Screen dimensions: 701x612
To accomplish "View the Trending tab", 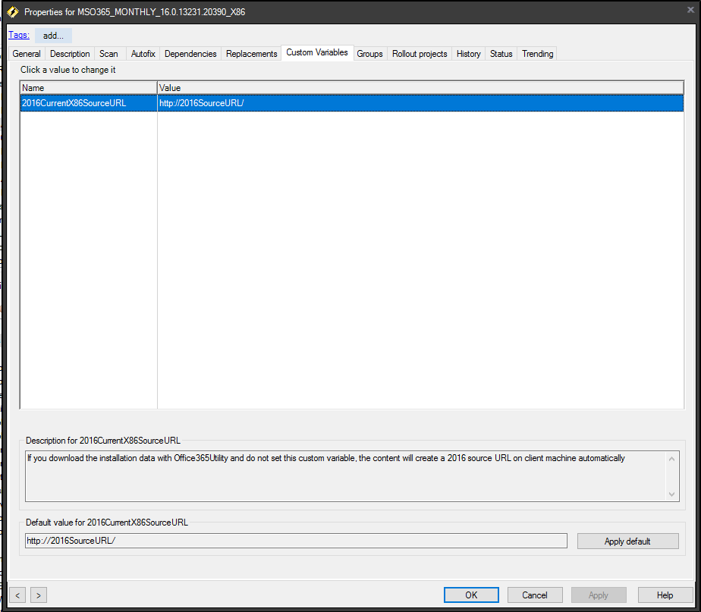I will tap(537, 54).
